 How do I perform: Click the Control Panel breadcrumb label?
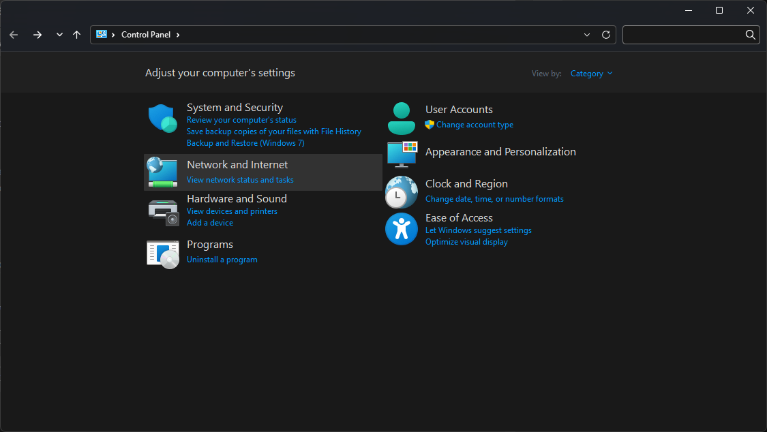(x=146, y=35)
